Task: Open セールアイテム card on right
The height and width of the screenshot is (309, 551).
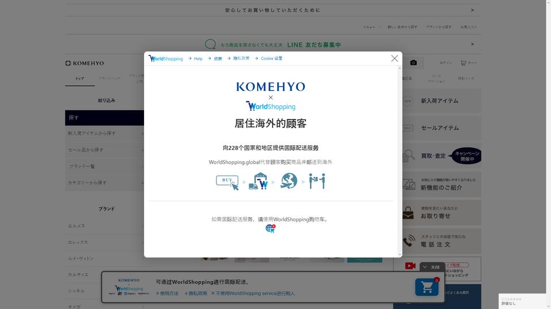Action: 442,128
